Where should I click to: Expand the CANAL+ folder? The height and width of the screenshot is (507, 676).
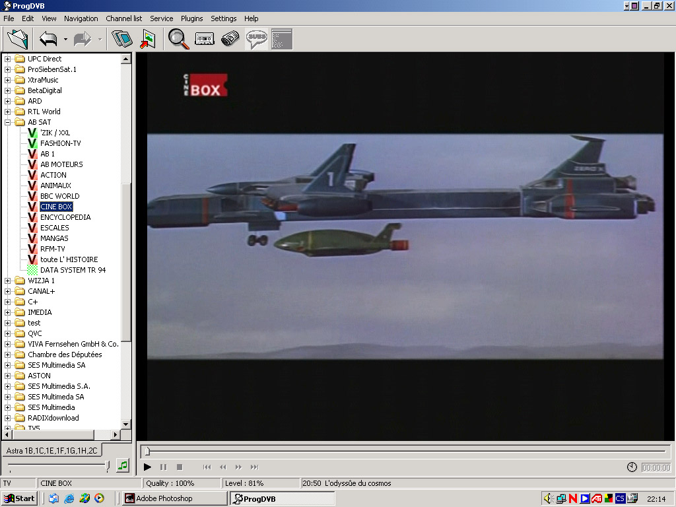tap(7, 291)
